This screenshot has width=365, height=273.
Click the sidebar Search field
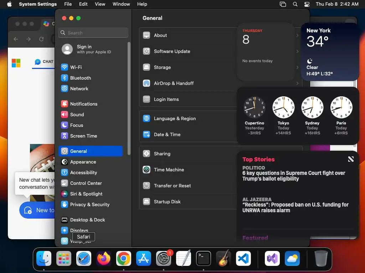coord(93,33)
